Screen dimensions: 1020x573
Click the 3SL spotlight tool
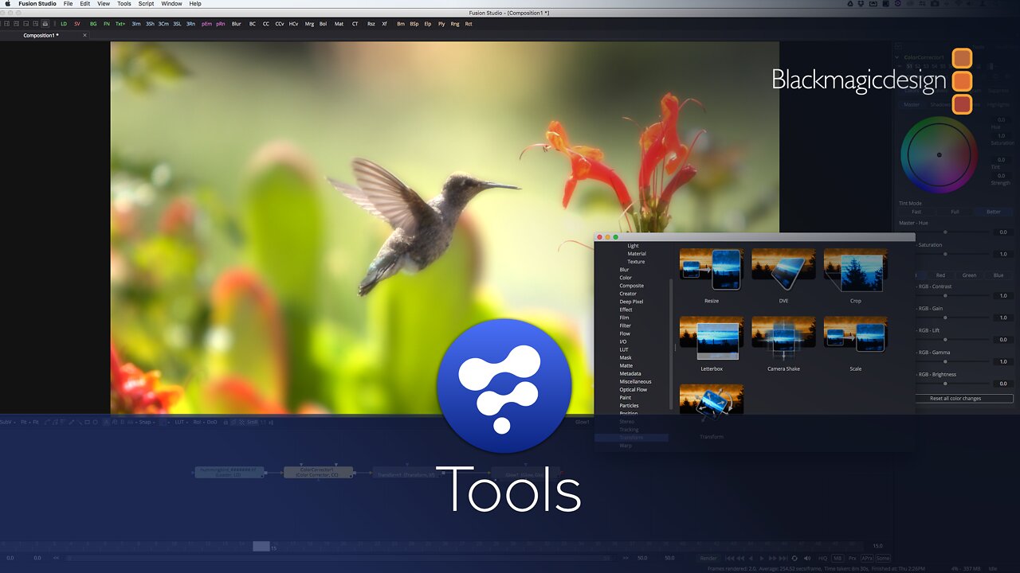[x=177, y=24]
